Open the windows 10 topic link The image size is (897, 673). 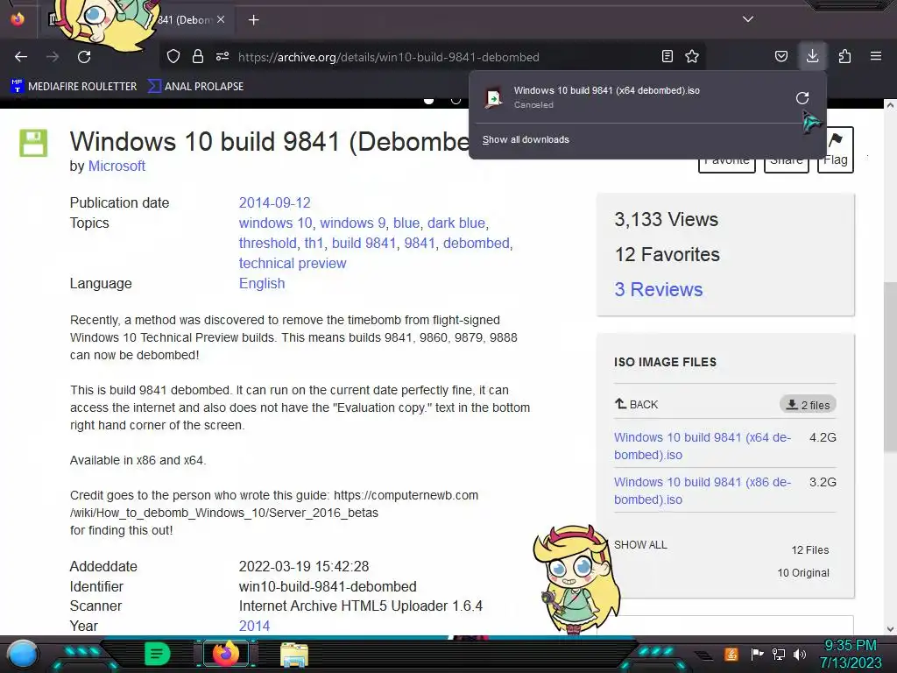[x=275, y=223]
